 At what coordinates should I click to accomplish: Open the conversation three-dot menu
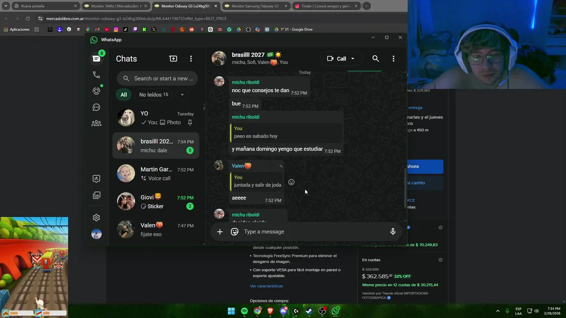[394, 58]
